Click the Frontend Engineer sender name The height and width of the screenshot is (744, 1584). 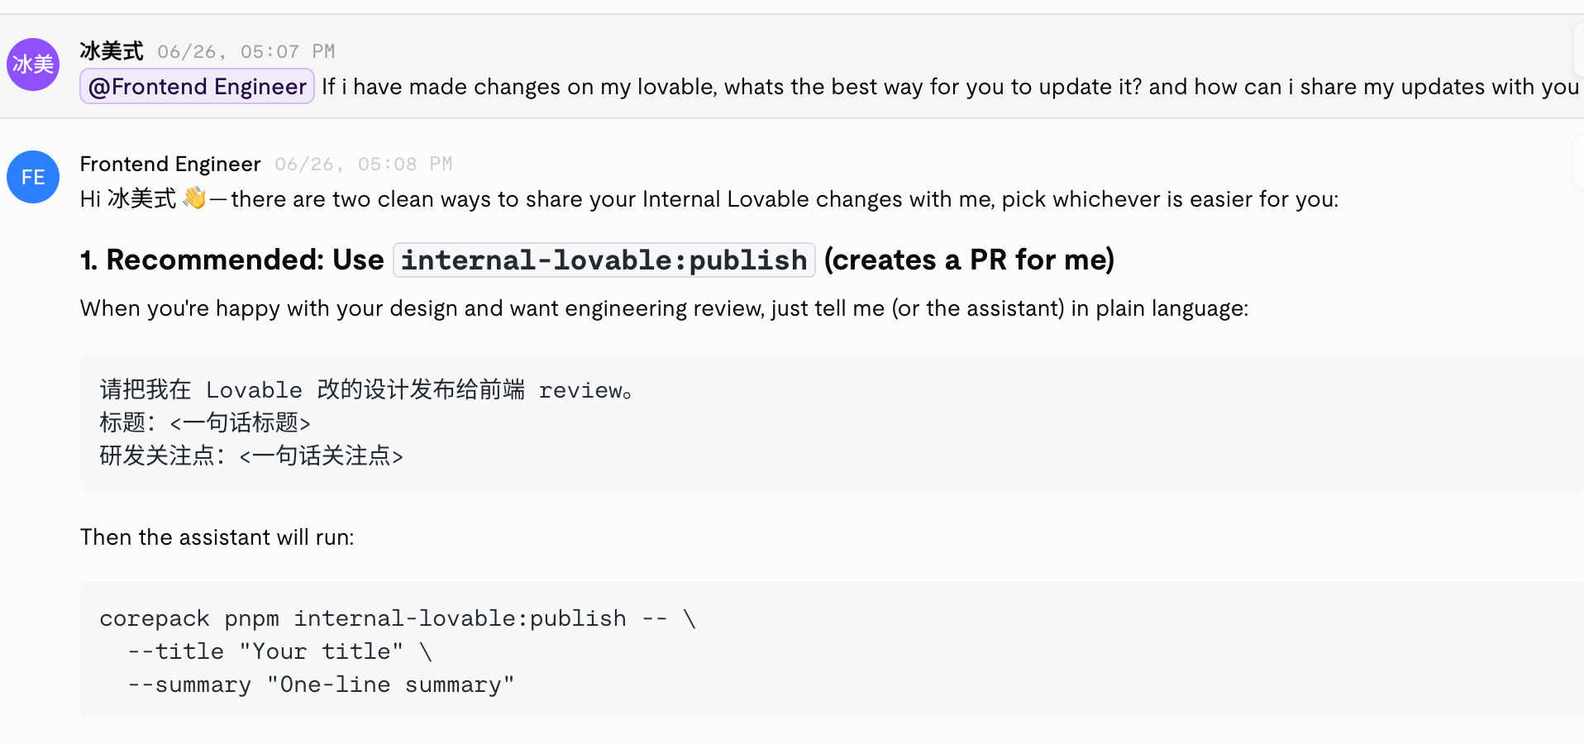[170, 164]
